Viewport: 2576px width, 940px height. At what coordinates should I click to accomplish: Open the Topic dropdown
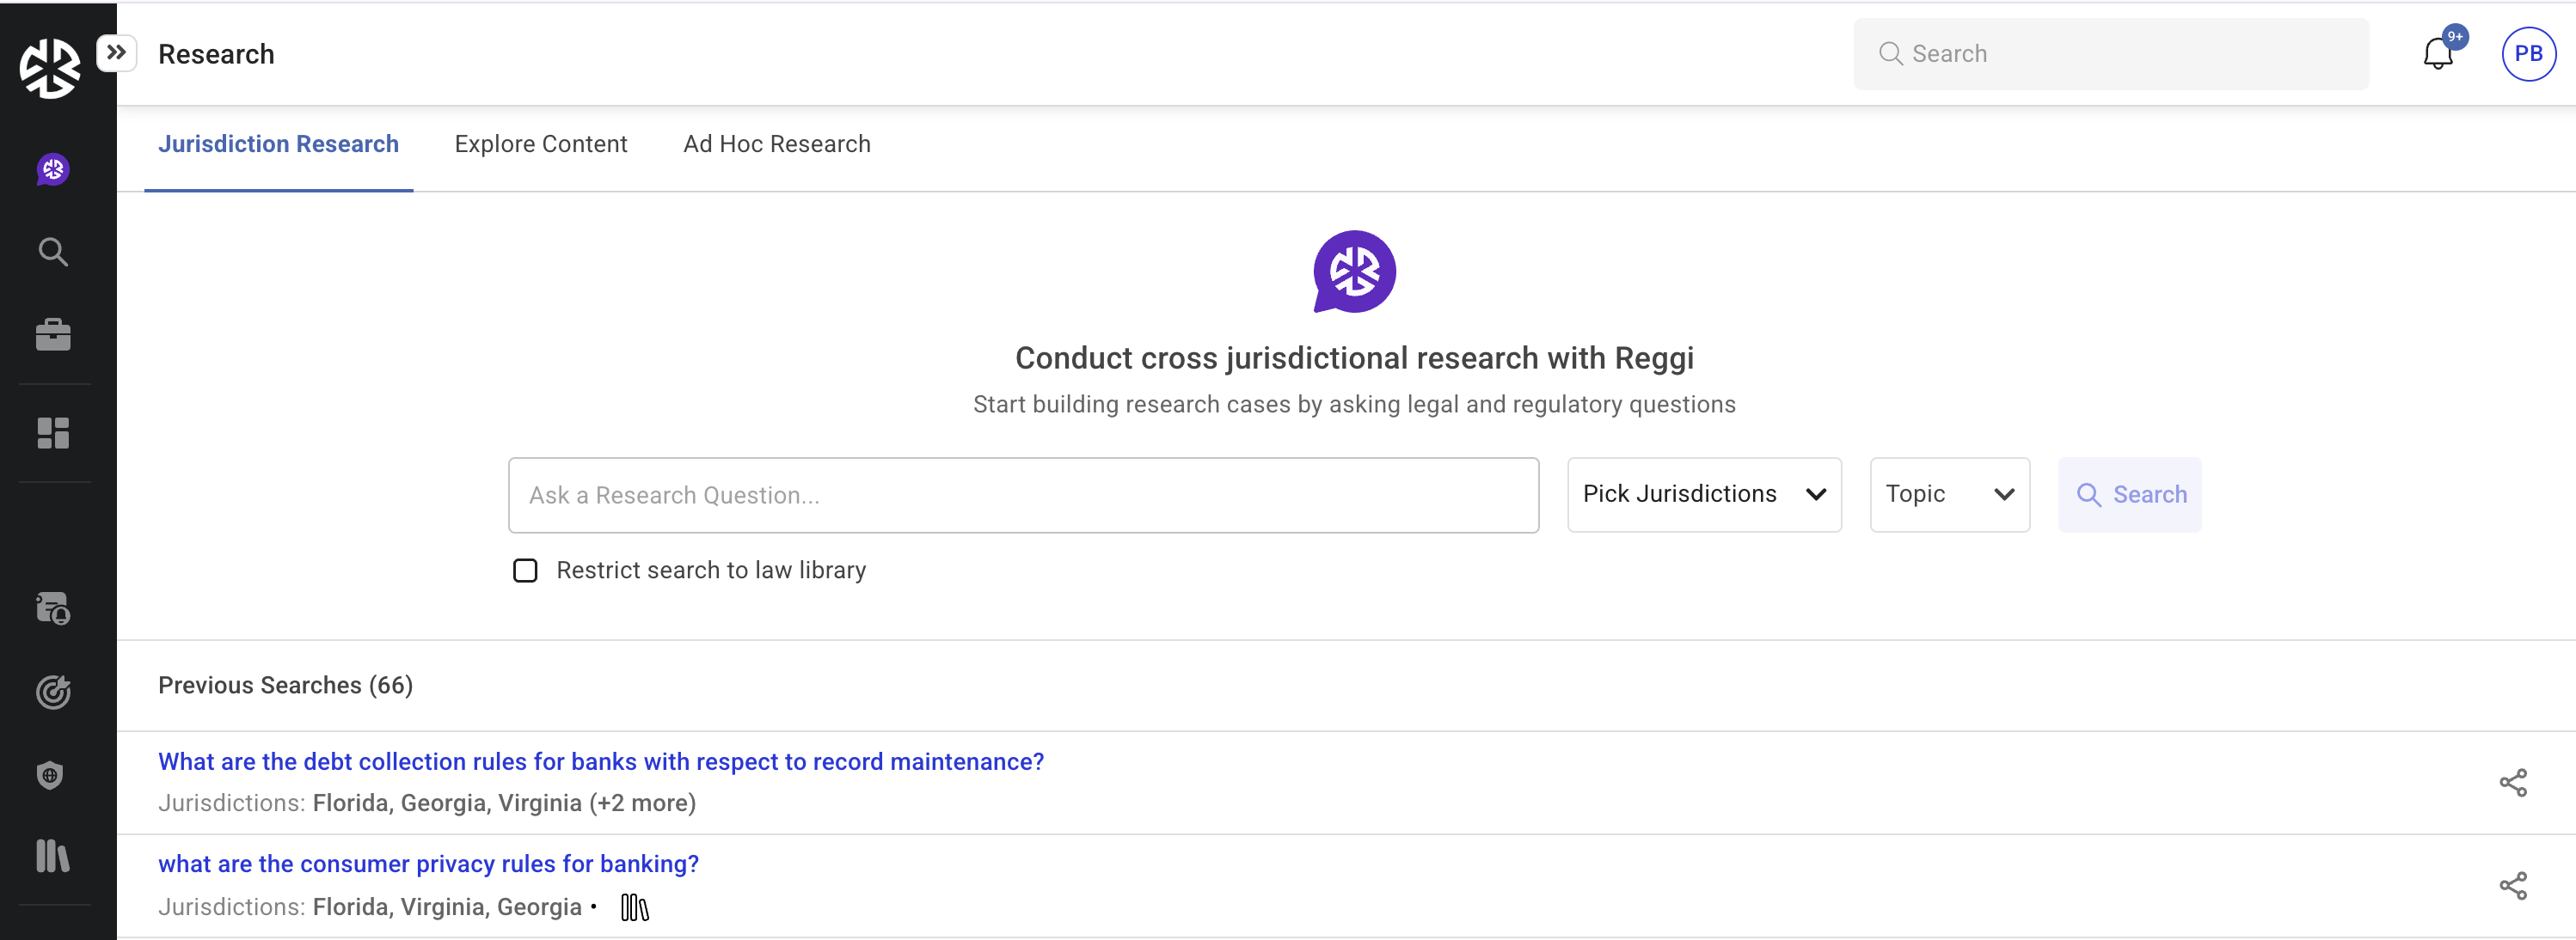tap(1949, 494)
